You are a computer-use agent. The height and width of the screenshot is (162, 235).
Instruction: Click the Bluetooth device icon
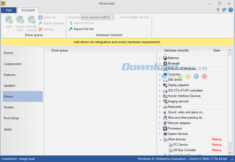(165, 63)
